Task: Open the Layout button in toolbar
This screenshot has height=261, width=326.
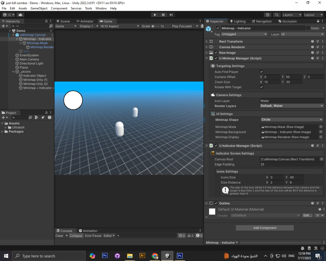Action: 313,15
